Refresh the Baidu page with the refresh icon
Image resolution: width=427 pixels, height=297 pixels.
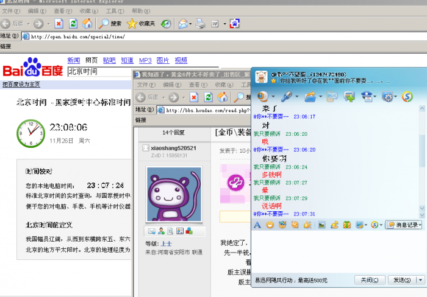pyautogui.click(x=73, y=24)
